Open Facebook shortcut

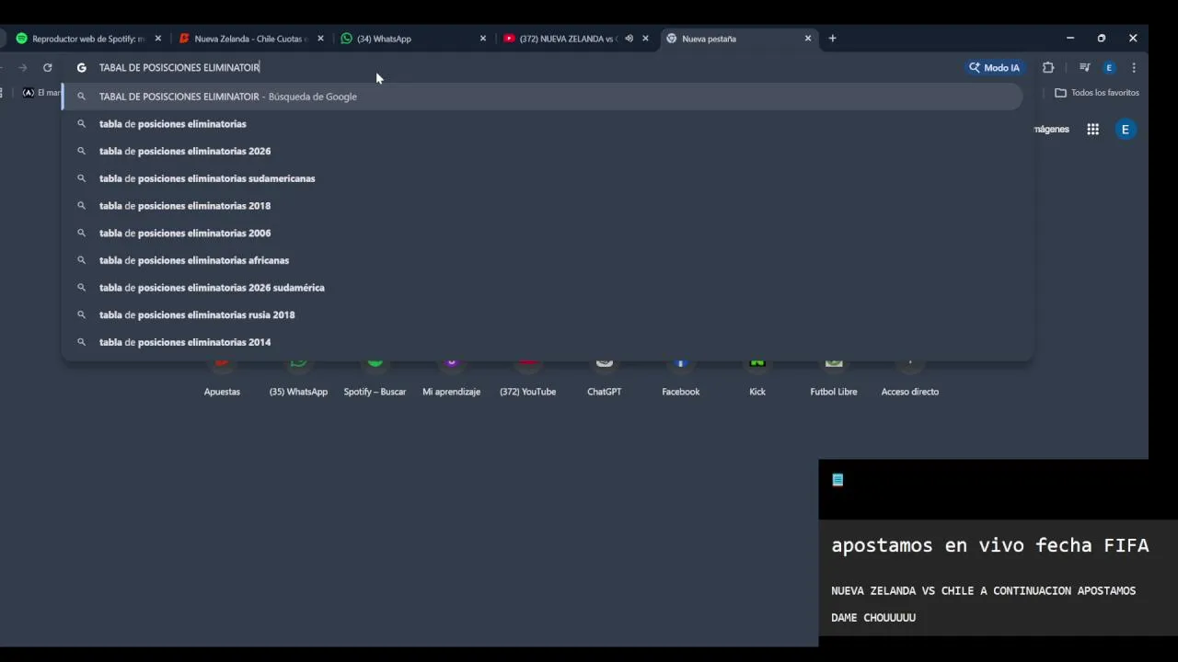(x=681, y=378)
